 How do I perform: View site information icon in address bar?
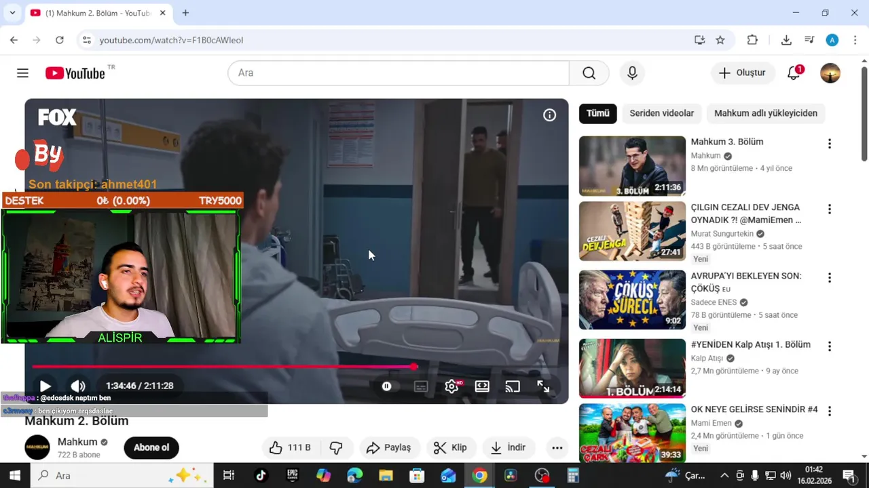point(86,40)
